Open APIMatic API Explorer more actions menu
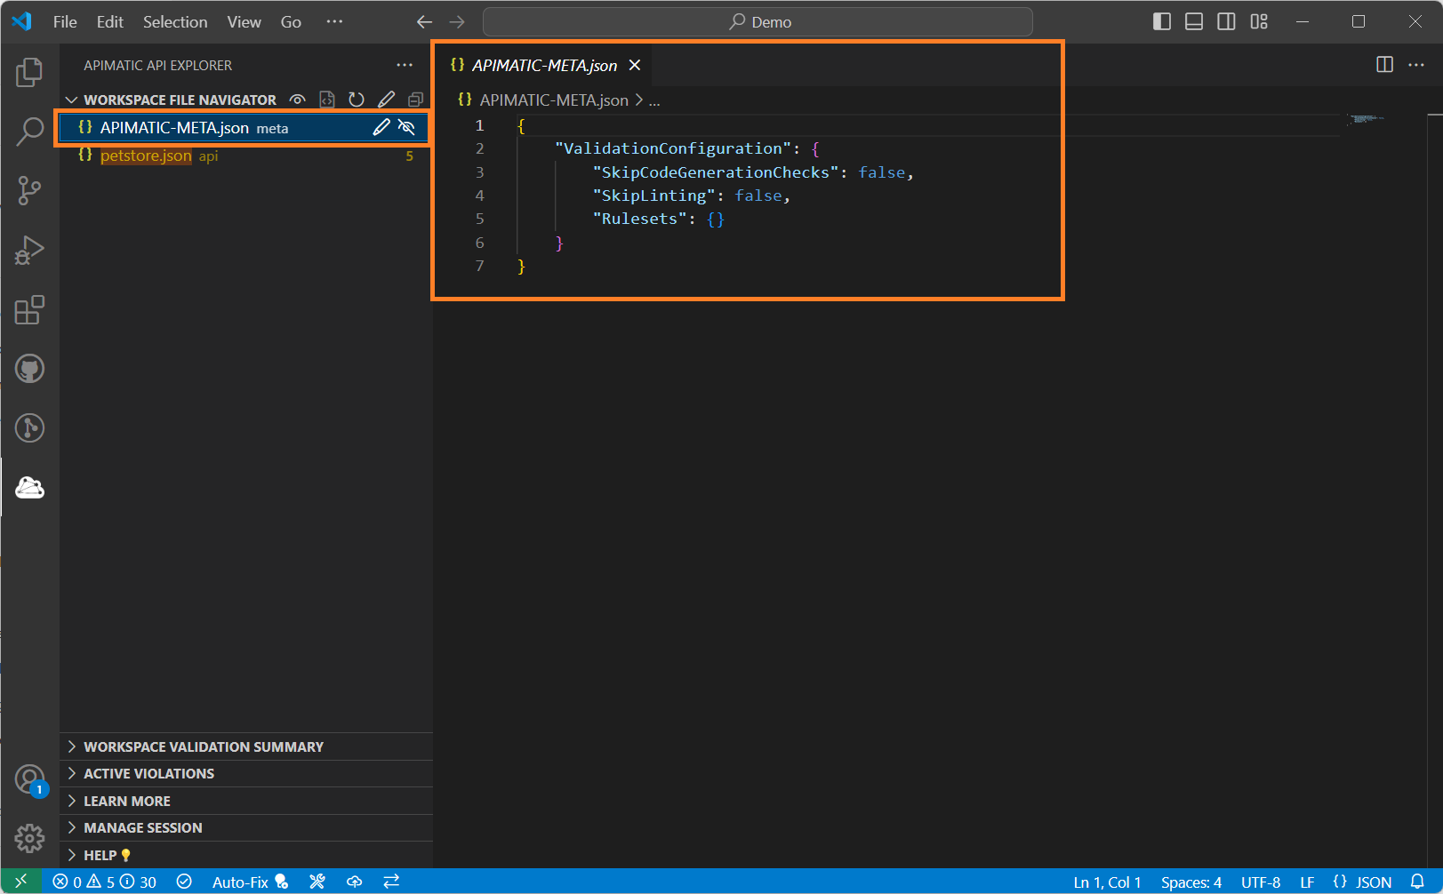This screenshot has width=1443, height=894. 405,65
